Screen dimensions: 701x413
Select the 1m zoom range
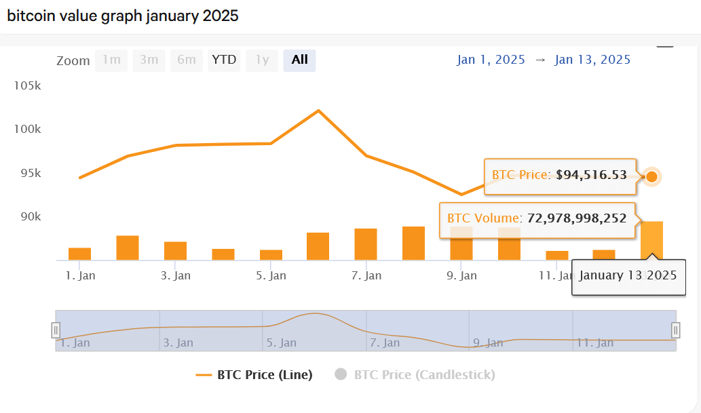(111, 60)
